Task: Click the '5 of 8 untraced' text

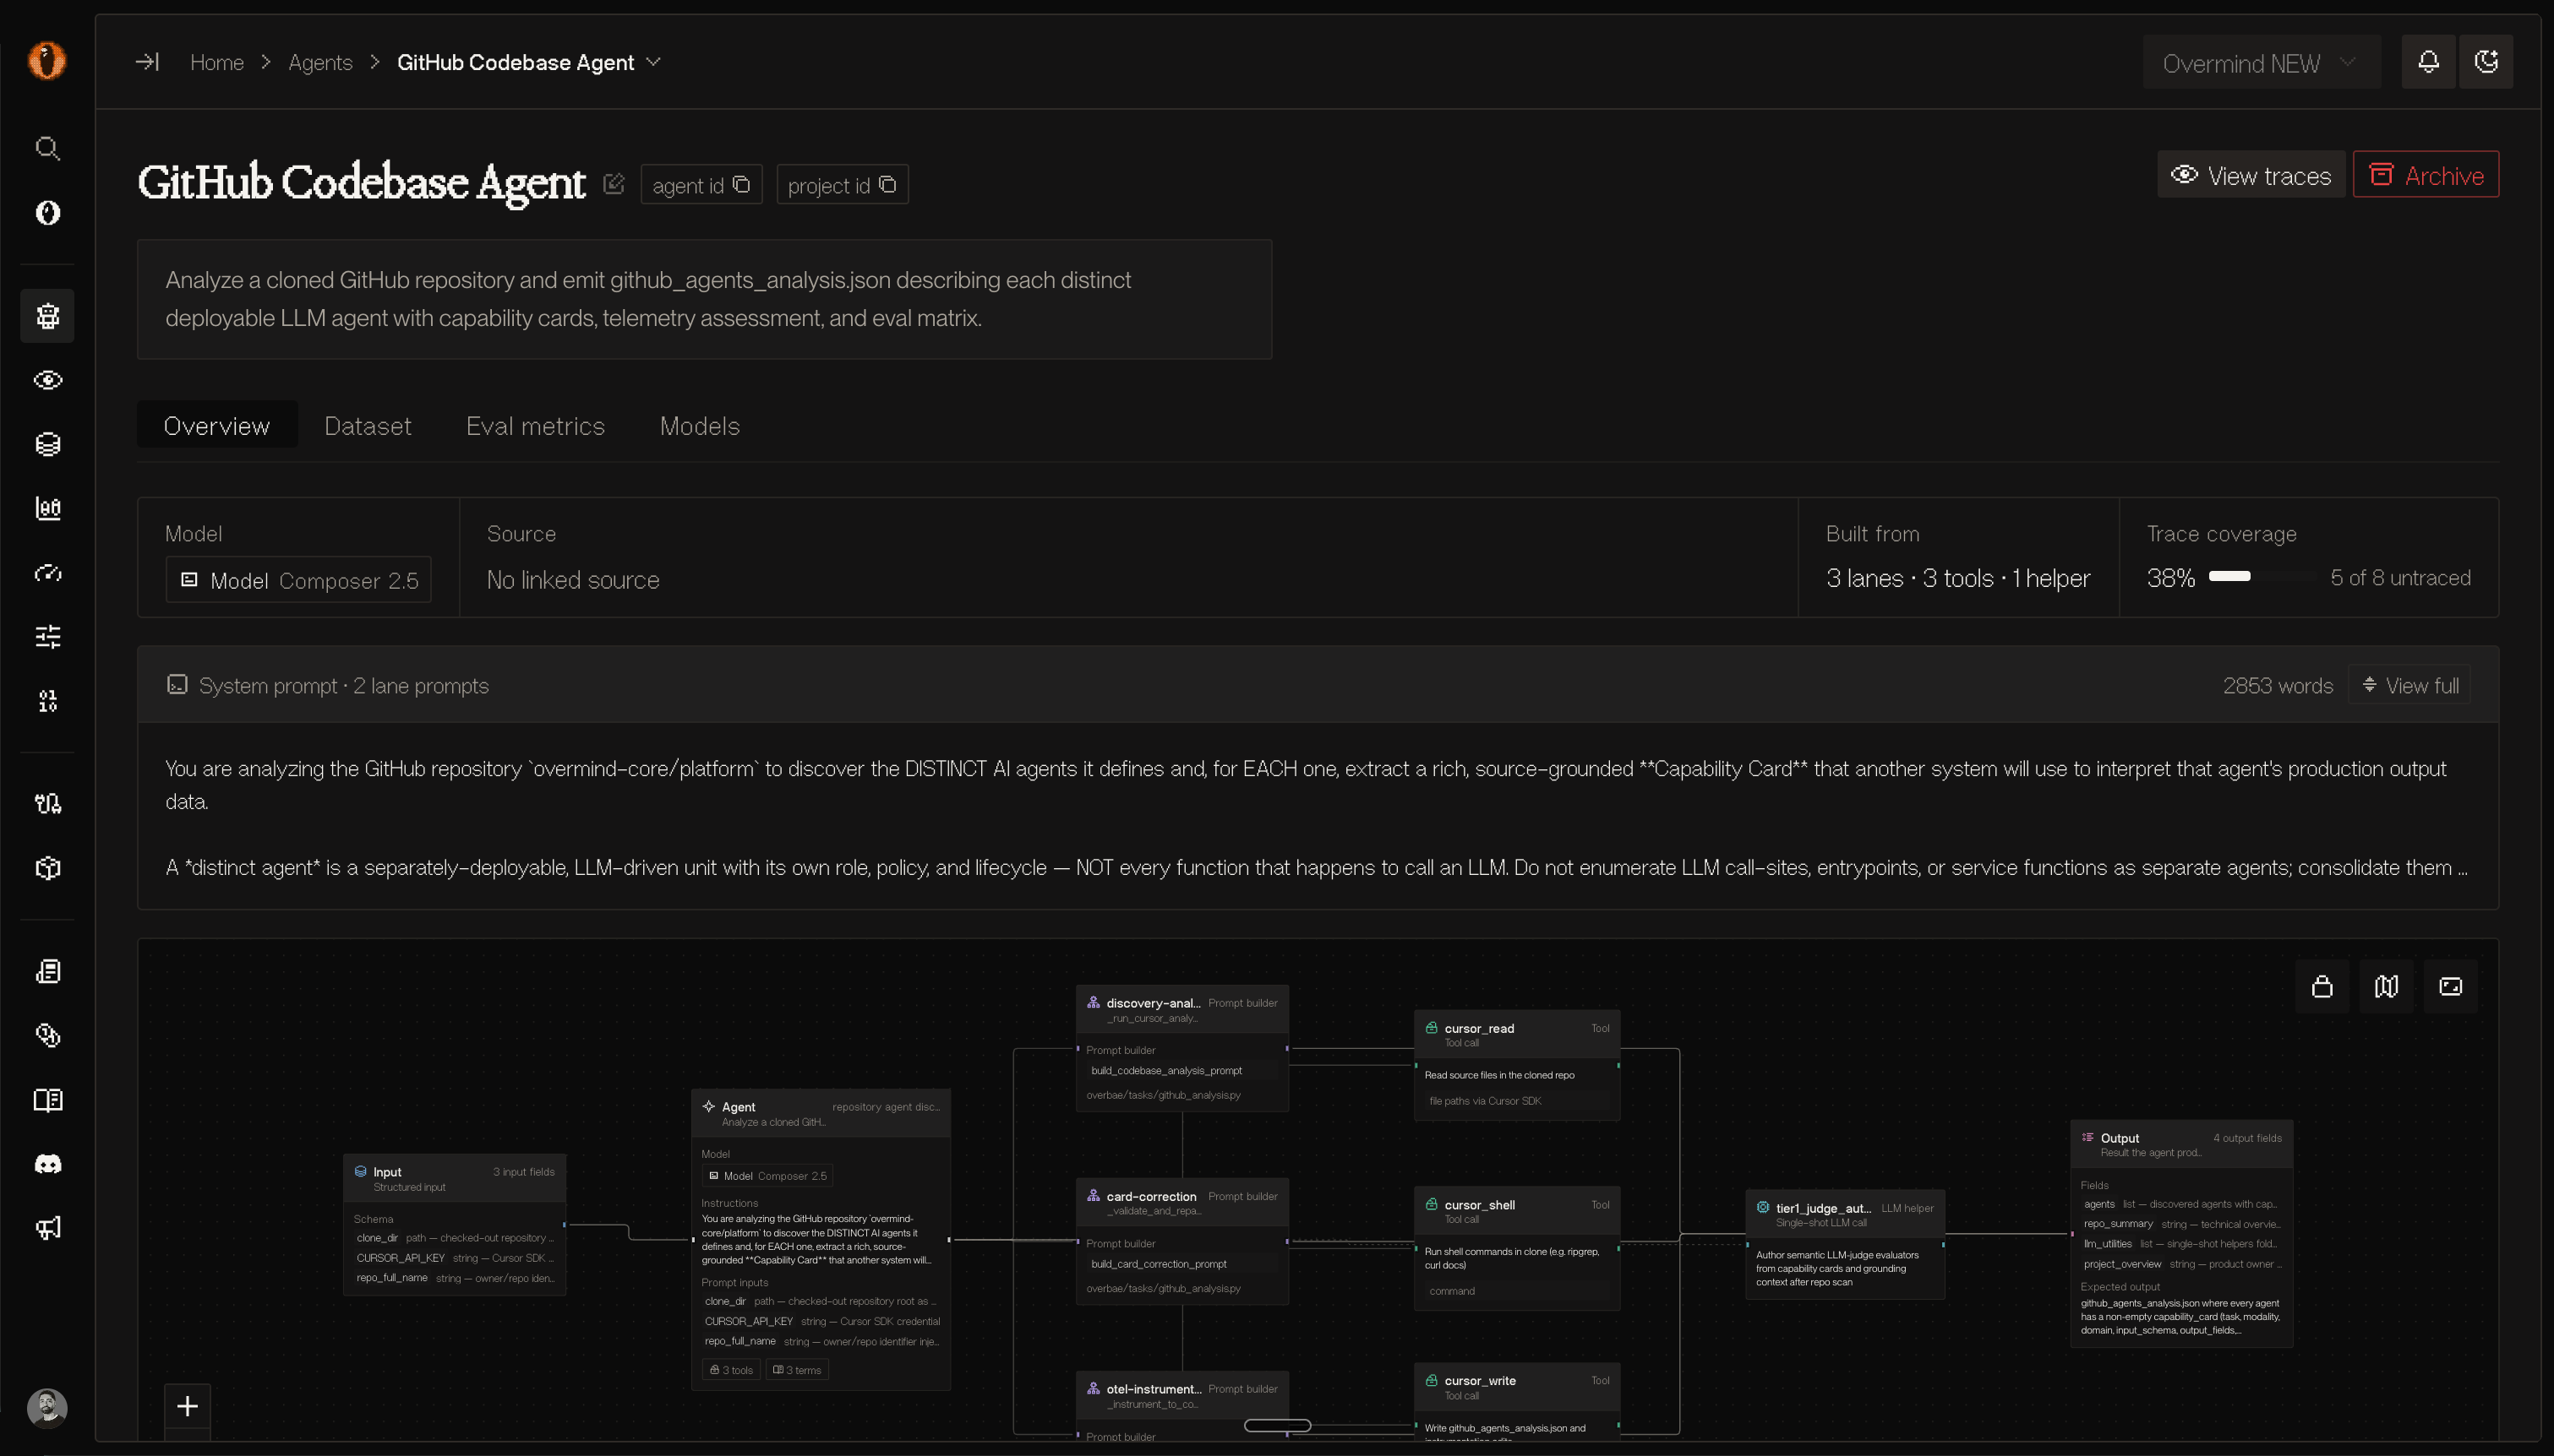Action: (x=2400, y=578)
